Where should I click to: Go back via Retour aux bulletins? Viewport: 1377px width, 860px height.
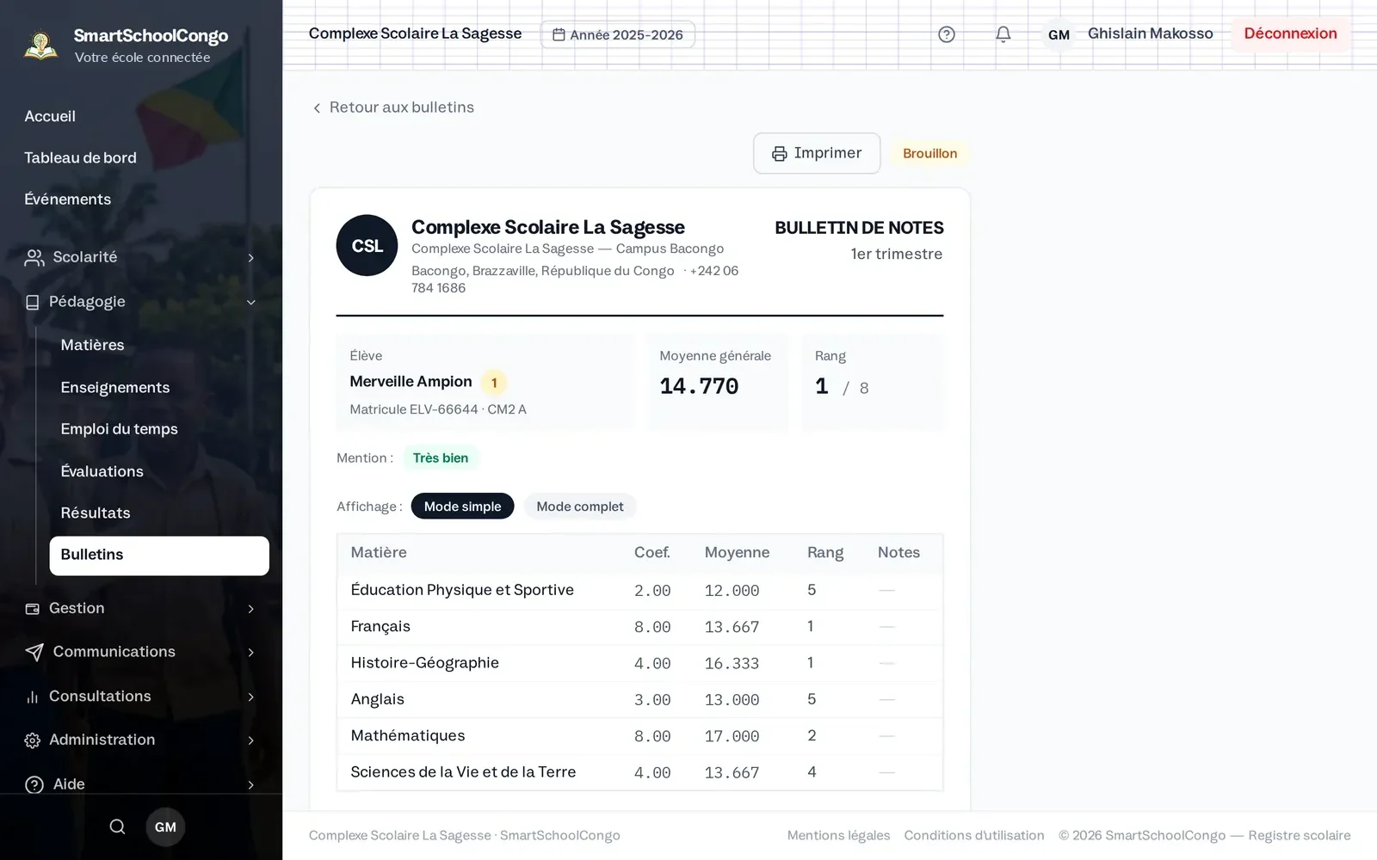point(392,107)
